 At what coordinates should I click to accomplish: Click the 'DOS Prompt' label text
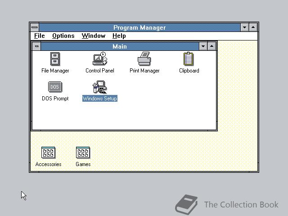tap(55, 99)
